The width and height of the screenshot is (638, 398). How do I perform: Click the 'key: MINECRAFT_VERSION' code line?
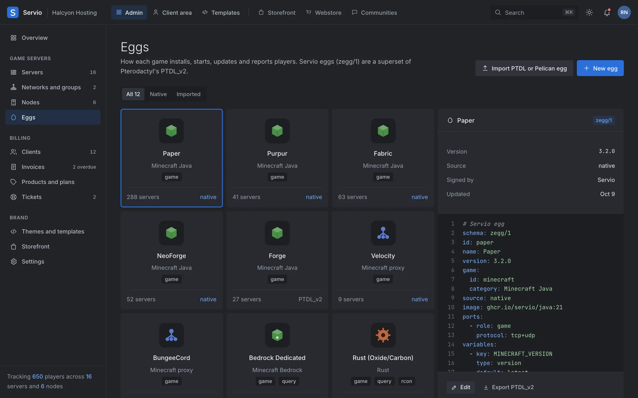click(511, 354)
